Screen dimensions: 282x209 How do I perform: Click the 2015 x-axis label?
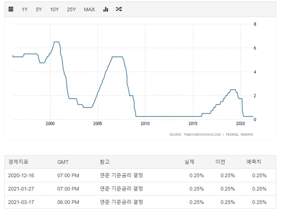tap(193, 123)
